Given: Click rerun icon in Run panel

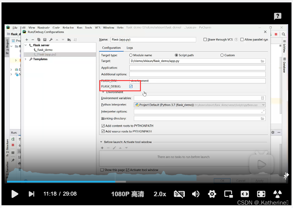Looking at the screenshot, I should point(13,139).
